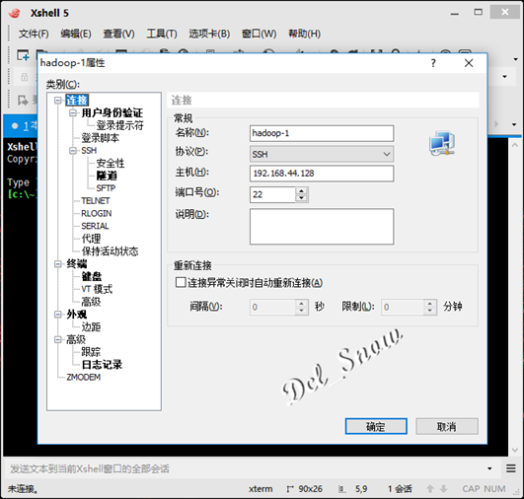Click the 90x26 terminal size status entry
This screenshot has height=499, width=524.
tap(305, 489)
